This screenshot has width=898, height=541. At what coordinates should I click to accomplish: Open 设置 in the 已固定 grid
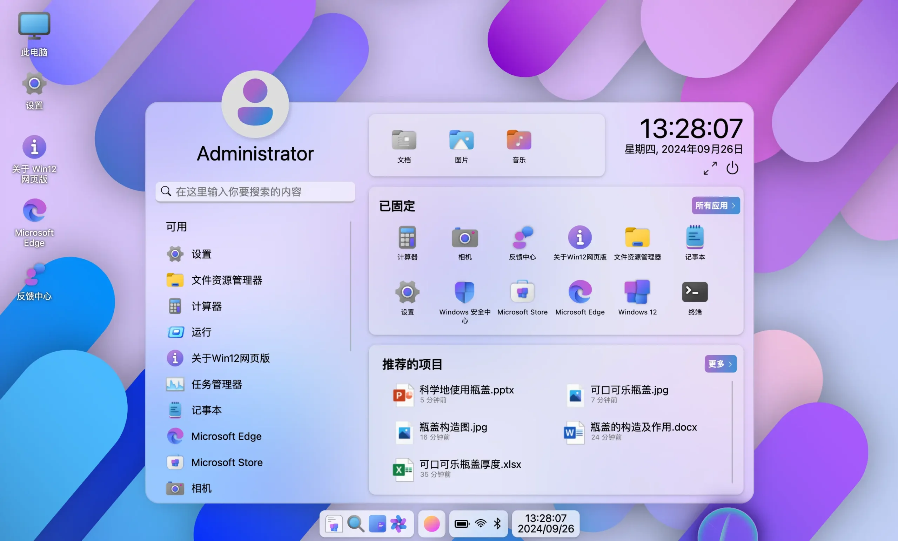[x=407, y=298]
